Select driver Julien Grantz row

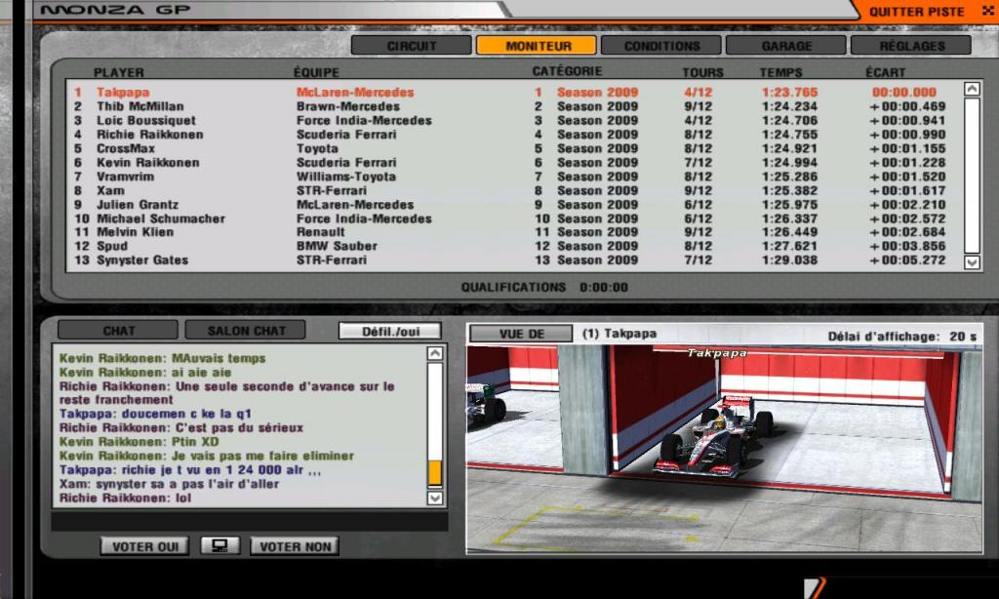click(515, 205)
